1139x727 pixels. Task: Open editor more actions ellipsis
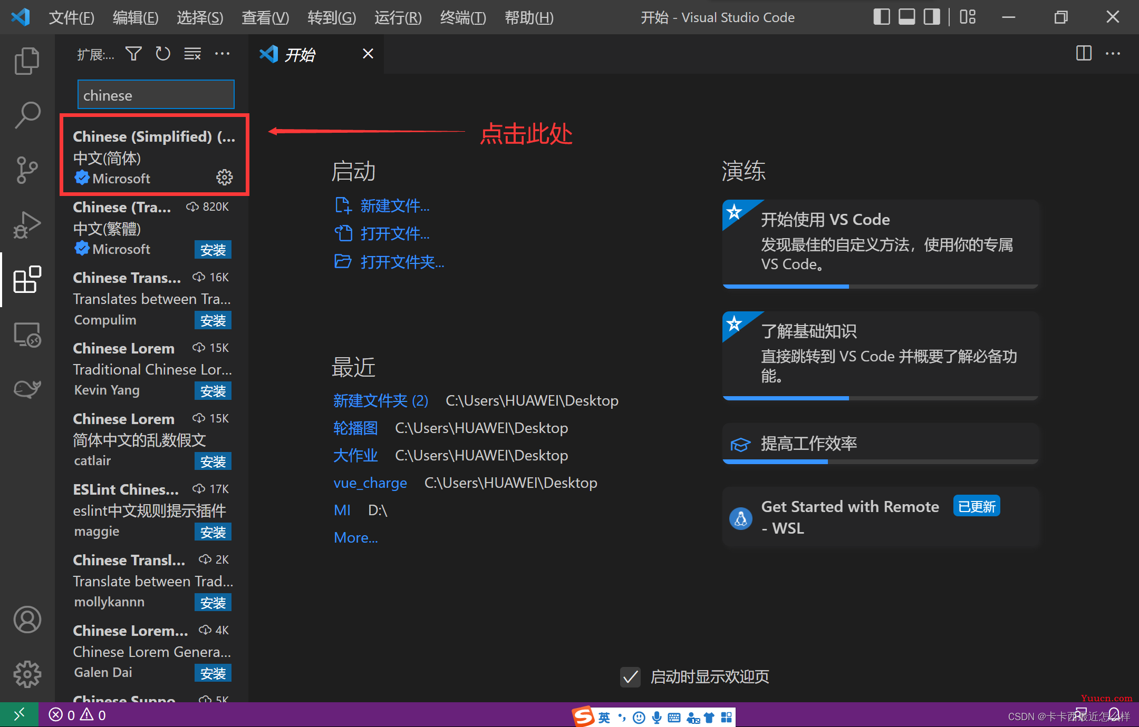point(1113,53)
